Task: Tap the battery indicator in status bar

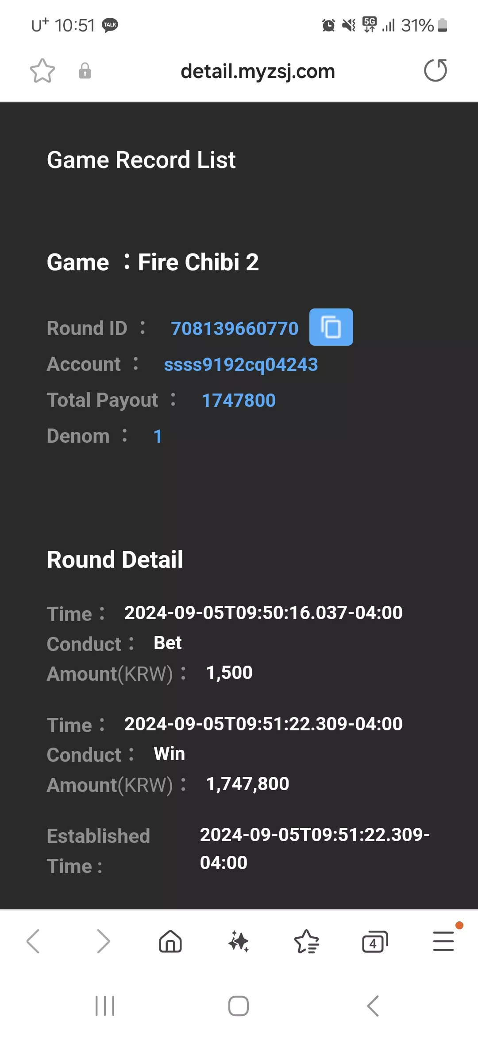Action: (442, 25)
